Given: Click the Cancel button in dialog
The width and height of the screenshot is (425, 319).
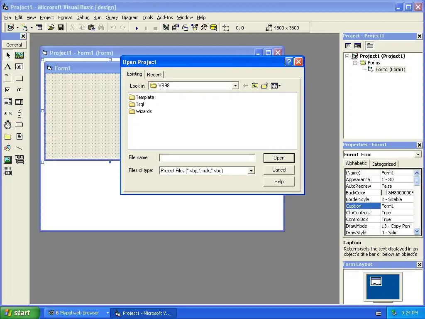Looking at the screenshot, I should (279, 170).
